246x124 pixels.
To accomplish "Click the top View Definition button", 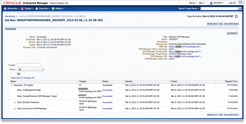I will [231, 24].
